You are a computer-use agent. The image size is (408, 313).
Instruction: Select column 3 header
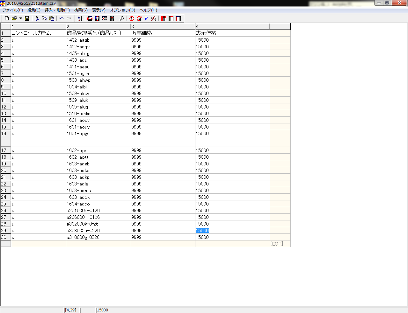point(163,26)
